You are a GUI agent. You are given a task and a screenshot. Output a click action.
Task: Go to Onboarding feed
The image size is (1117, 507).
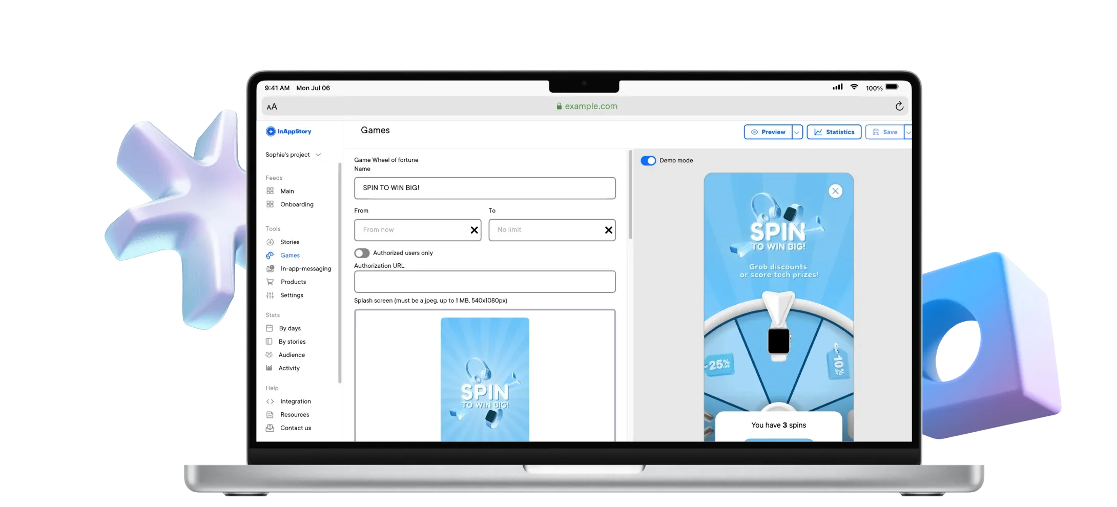[297, 204]
